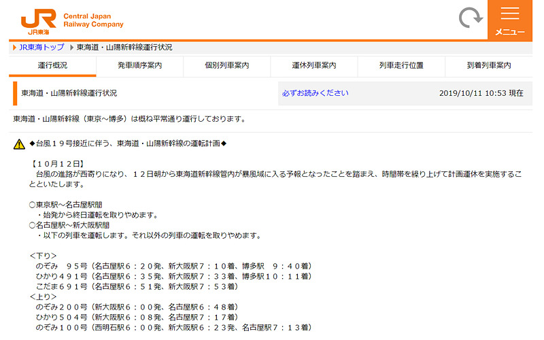Click the status line about 概ね平常通り運行
The image size is (544, 340).
129,119
